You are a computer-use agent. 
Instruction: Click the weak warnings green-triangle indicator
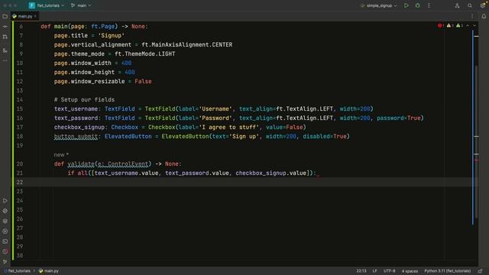[459, 25]
